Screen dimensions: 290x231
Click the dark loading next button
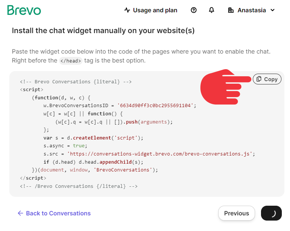[x=271, y=213]
